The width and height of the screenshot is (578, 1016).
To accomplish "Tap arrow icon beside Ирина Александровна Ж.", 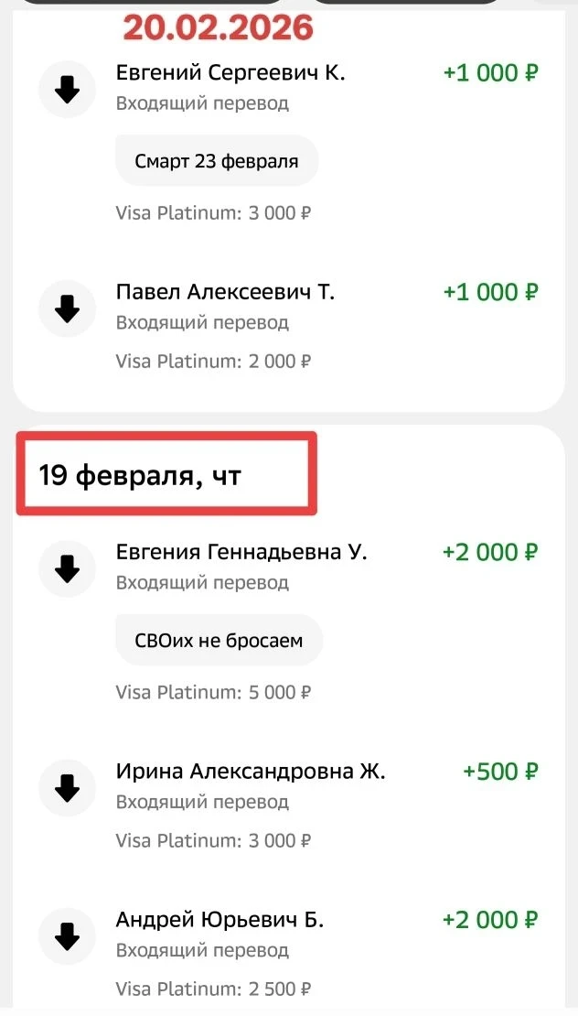I will [x=67, y=787].
